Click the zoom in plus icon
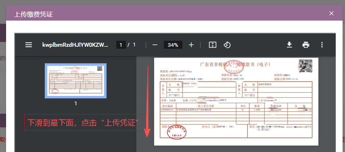Screen dimensions: 345x152 point(191,45)
